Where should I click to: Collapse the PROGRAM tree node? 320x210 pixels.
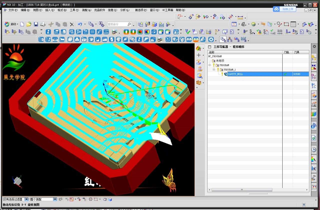[x=210, y=65]
